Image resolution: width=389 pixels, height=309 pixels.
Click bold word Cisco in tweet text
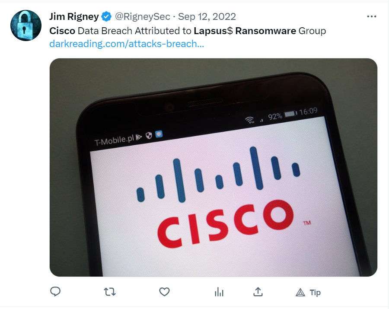pyautogui.click(x=62, y=31)
